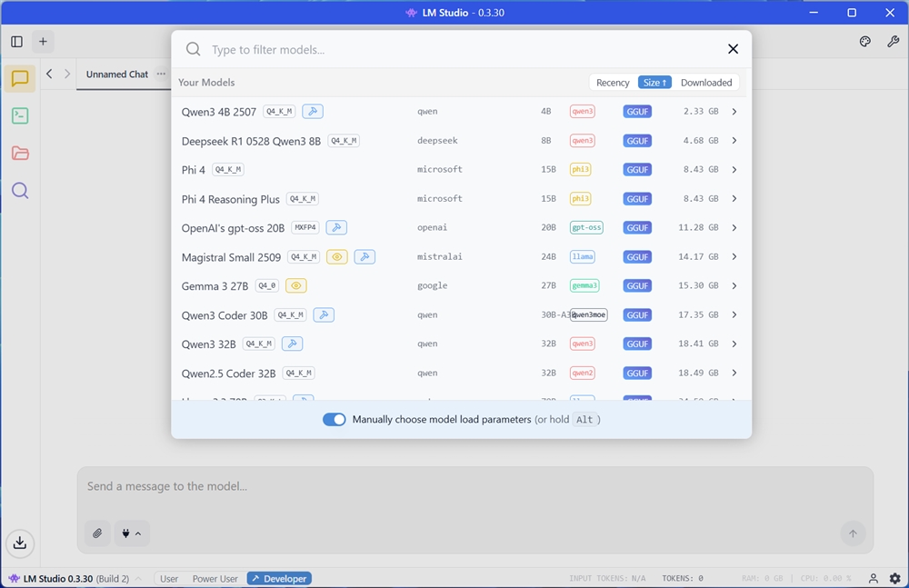Sort models by Size
This screenshot has width=909, height=588.
pos(654,83)
